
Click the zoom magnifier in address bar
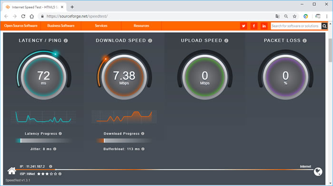coord(286,16)
